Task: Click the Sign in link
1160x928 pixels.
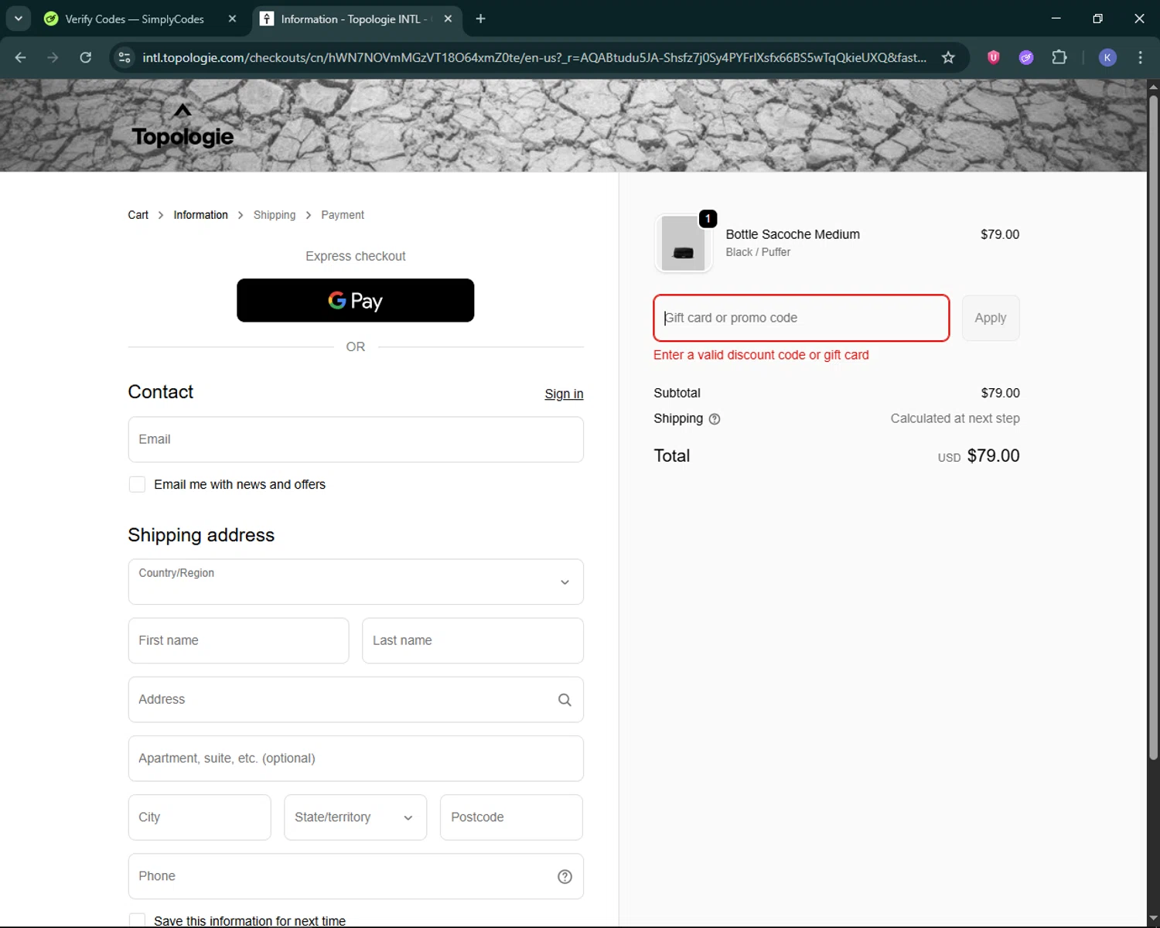Action: [x=564, y=394]
